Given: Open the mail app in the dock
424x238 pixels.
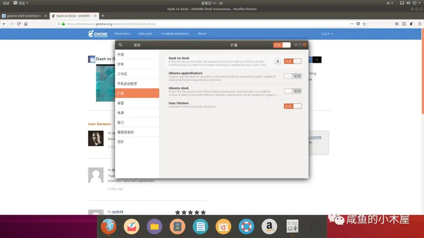Looking at the screenshot, I should [132, 227].
